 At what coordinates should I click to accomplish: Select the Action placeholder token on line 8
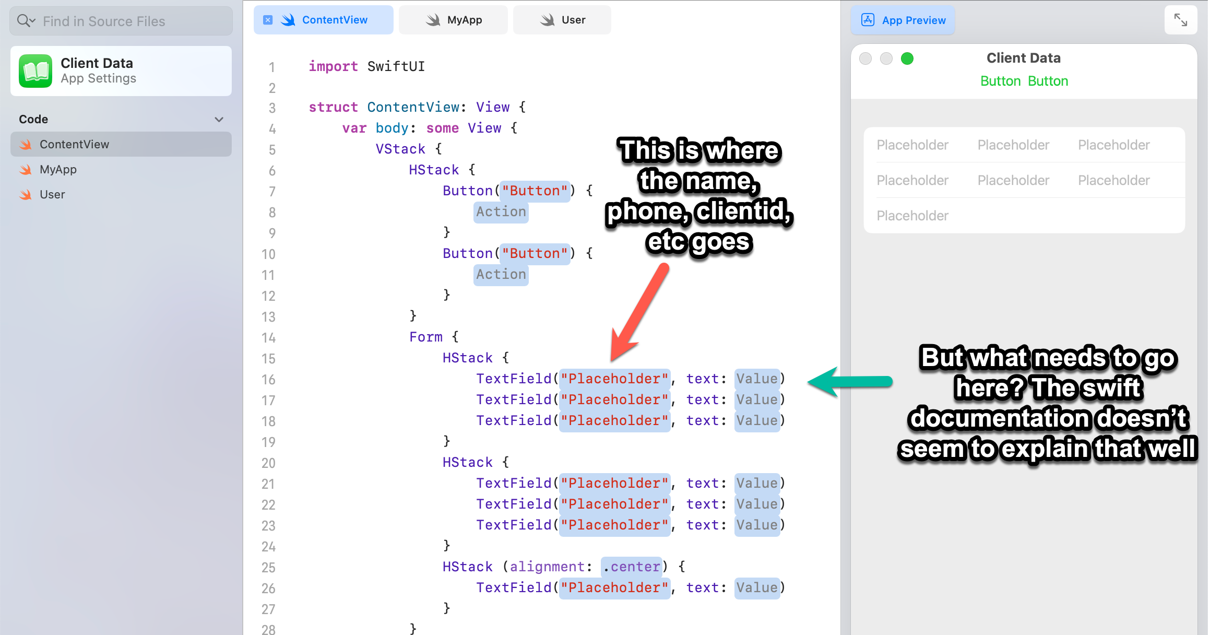coord(501,212)
